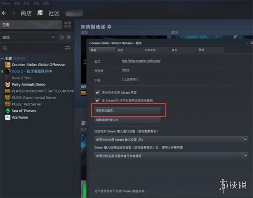Open 新情报速递 settings gear
This screenshot has height=198, width=253.
pos(109,26)
